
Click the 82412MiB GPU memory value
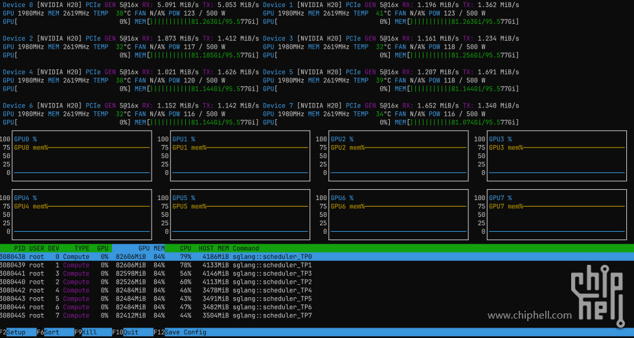(131, 315)
